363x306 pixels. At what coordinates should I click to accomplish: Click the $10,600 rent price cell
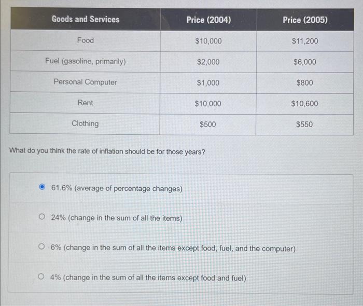(x=304, y=103)
